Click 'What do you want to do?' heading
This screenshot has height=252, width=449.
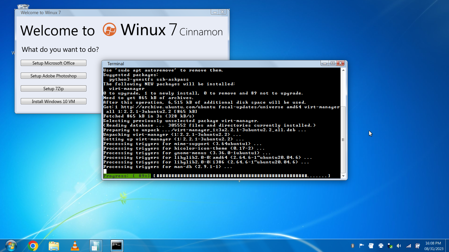(60, 50)
